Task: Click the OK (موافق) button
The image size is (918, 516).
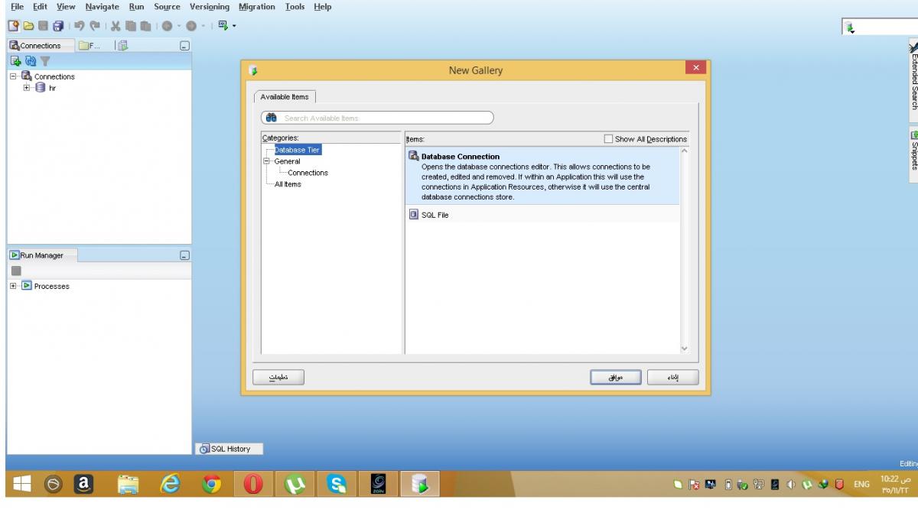Action: (x=615, y=378)
